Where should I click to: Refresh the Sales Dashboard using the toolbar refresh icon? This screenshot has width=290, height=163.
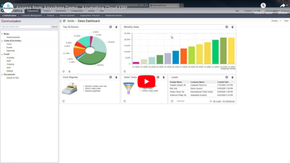coord(64,21)
